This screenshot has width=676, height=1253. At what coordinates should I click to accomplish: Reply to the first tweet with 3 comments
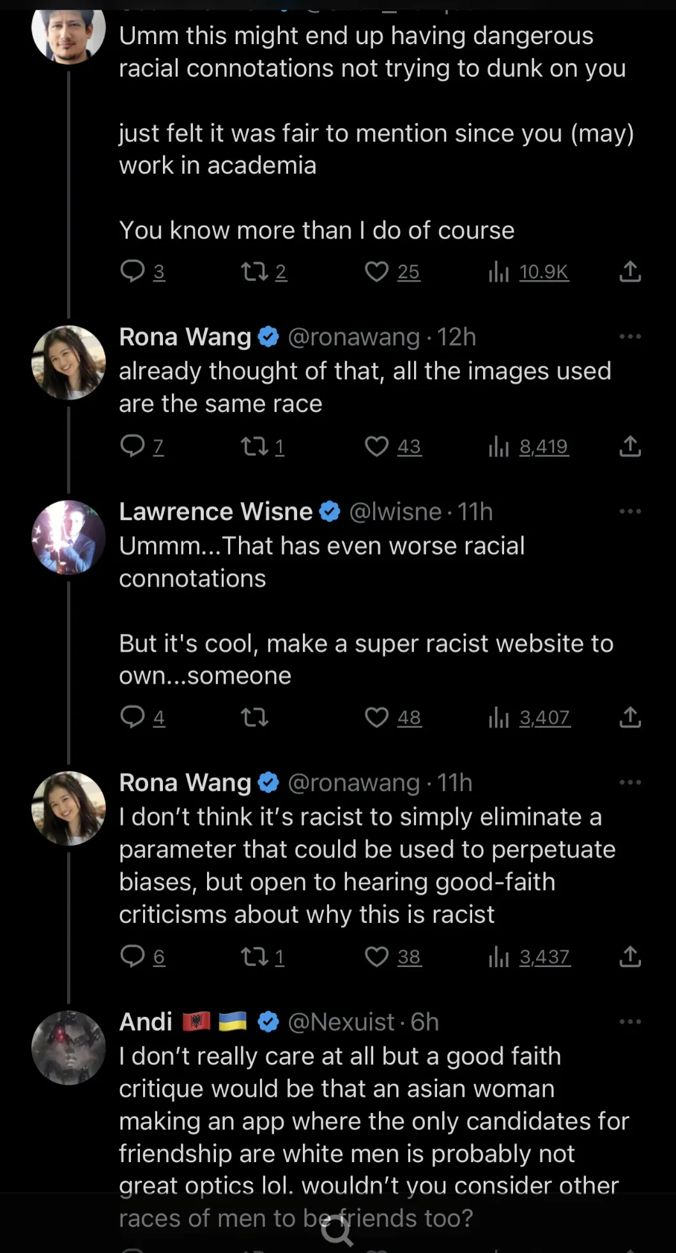(132, 271)
